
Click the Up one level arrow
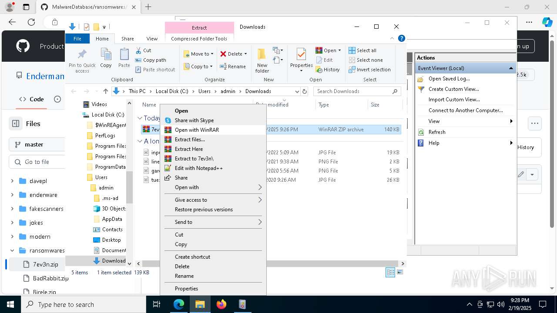[105, 91]
